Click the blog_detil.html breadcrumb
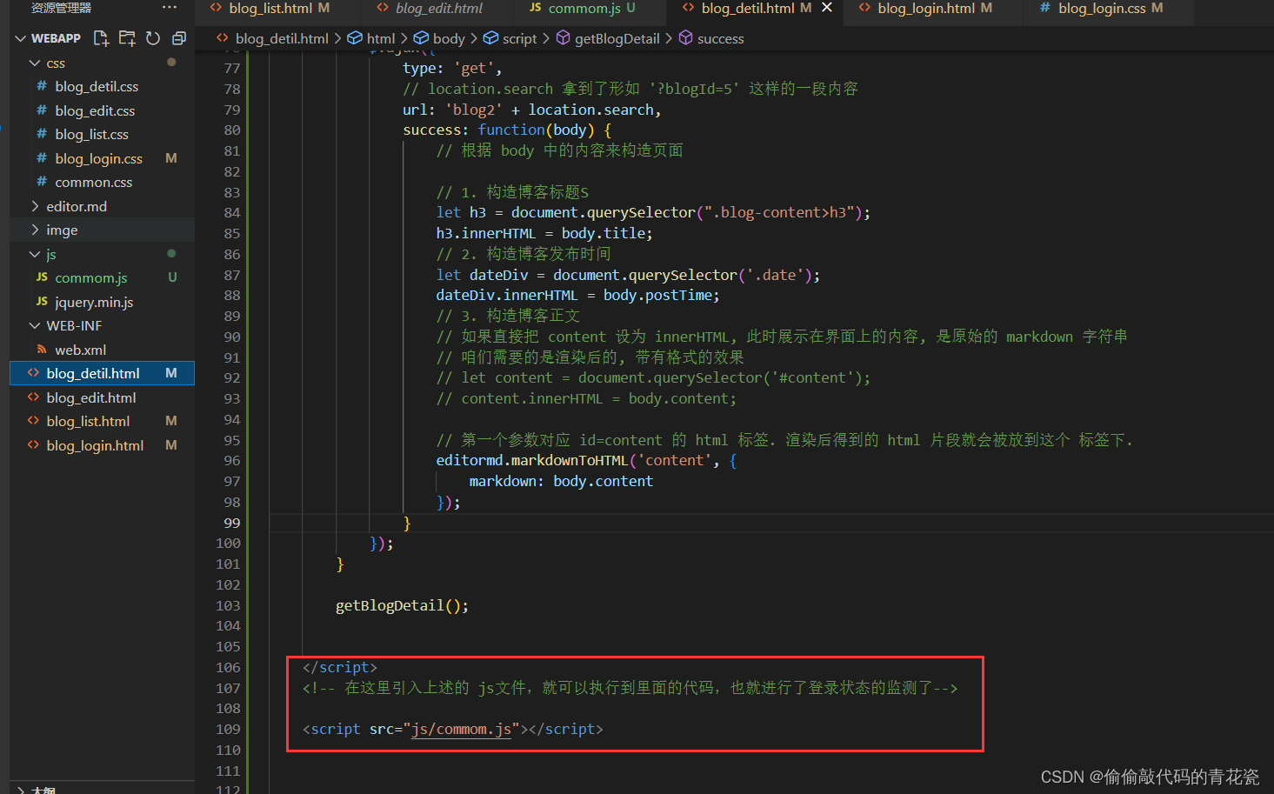 (282, 39)
